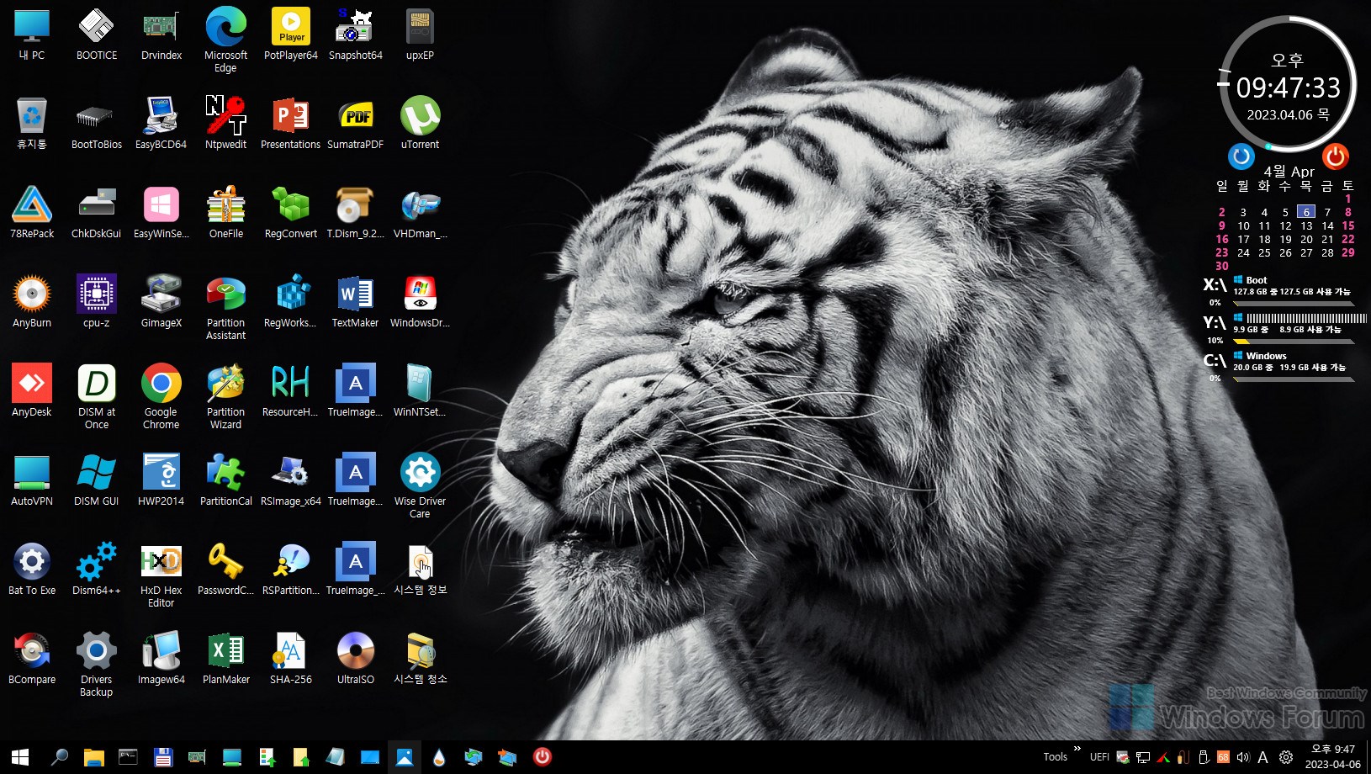Select the Wise Driver Care icon

coord(420,485)
